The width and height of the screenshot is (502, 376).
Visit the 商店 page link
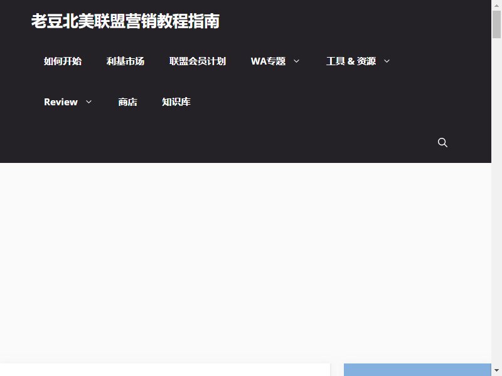click(128, 102)
